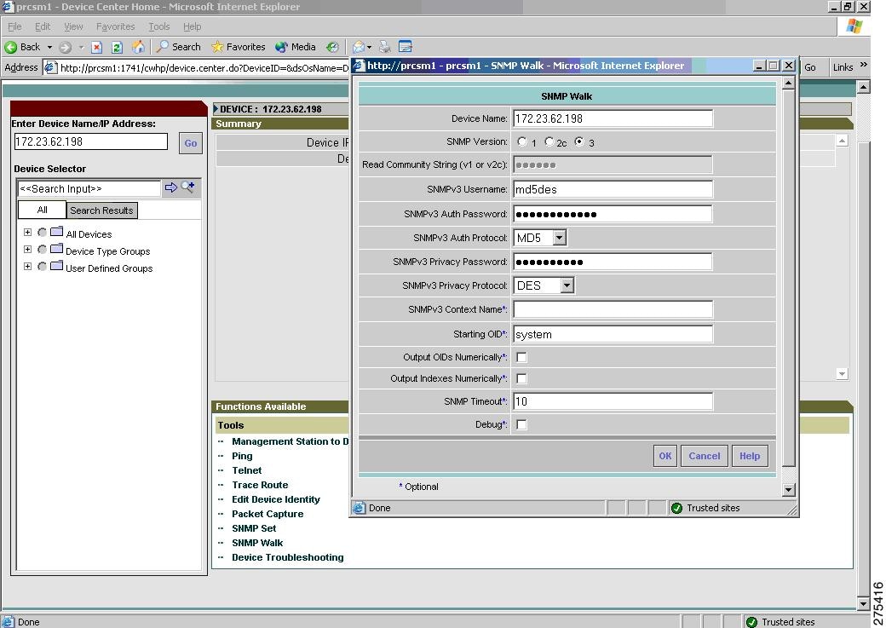
Task: Open Search in IE toolbar
Action: (179, 47)
